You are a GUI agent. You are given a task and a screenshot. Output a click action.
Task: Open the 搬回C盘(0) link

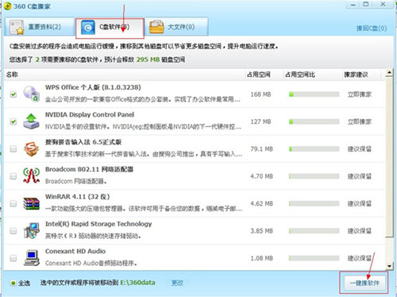pyautogui.click(x=372, y=28)
